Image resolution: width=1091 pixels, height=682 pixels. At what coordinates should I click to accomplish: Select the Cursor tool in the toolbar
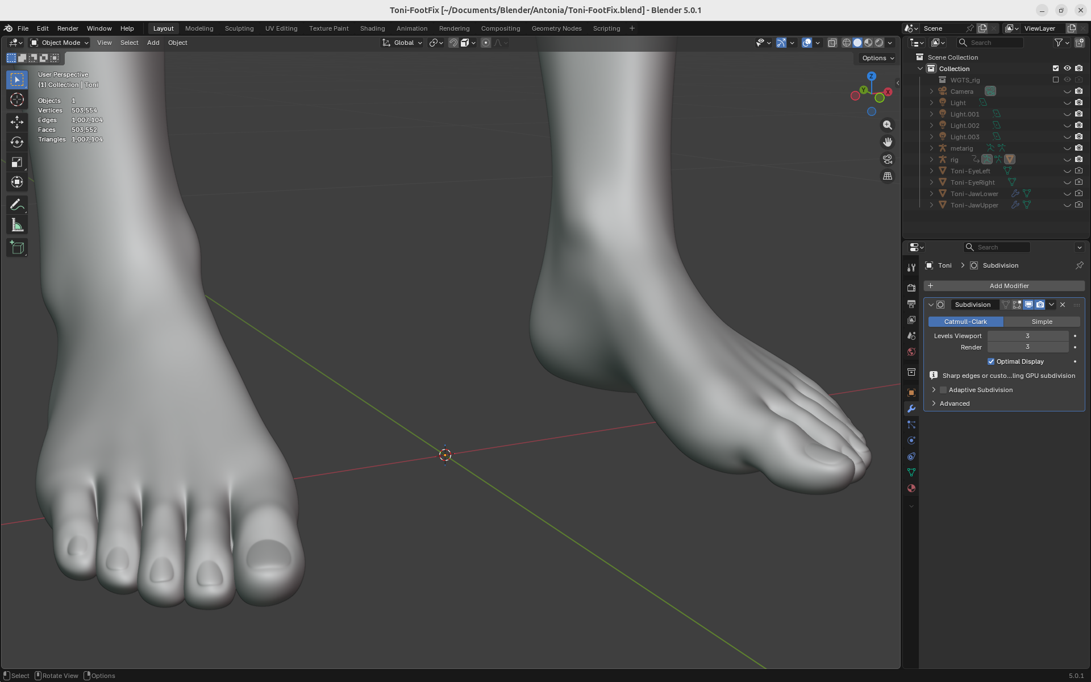tap(17, 100)
